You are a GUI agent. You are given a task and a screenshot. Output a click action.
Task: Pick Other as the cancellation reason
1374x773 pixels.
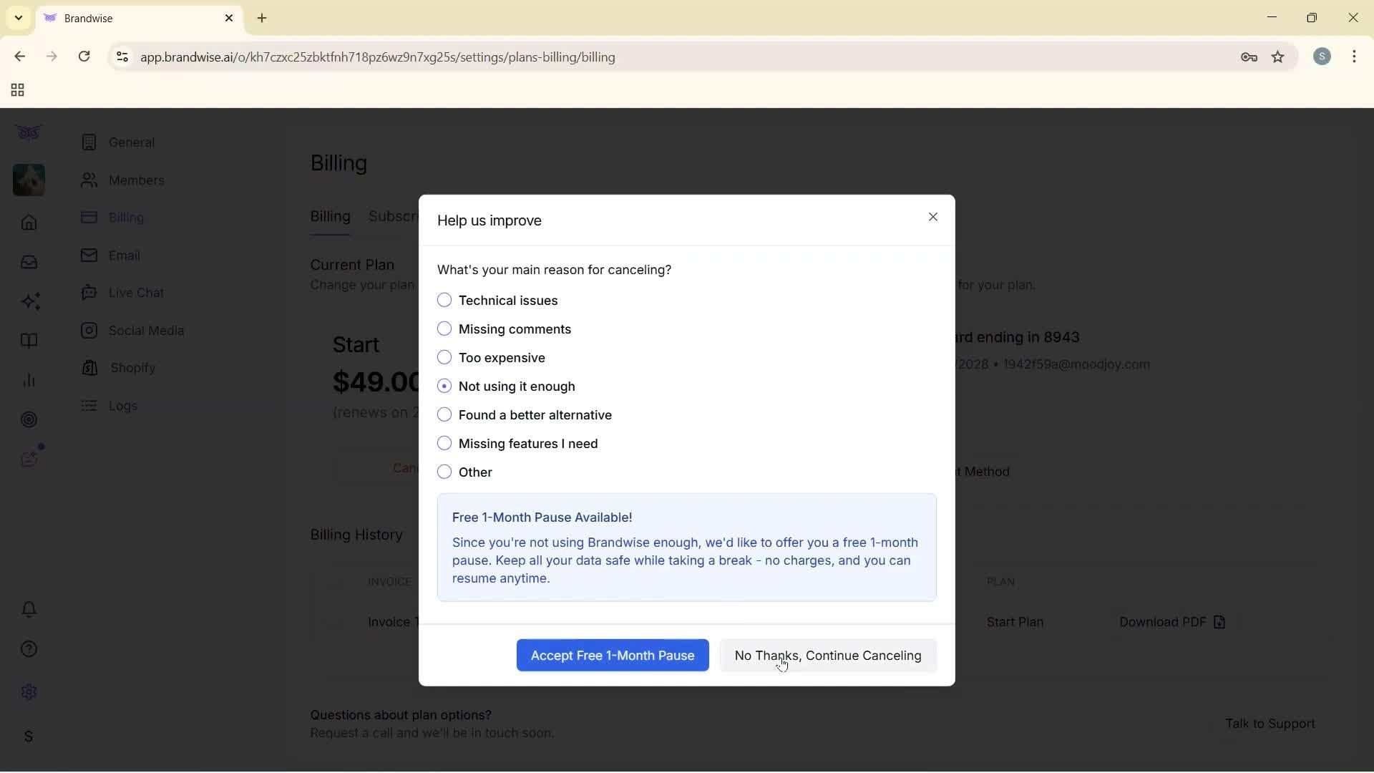coord(444,472)
